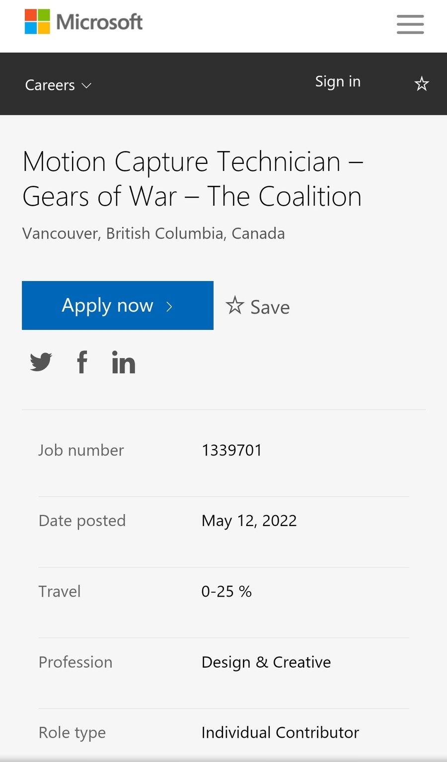Click the May 12, 2022 posting date

[x=249, y=521]
